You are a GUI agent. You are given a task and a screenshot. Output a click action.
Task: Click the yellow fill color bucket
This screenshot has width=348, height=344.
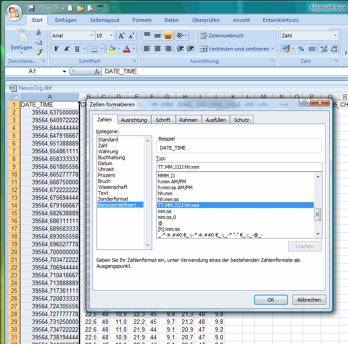(112, 49)
